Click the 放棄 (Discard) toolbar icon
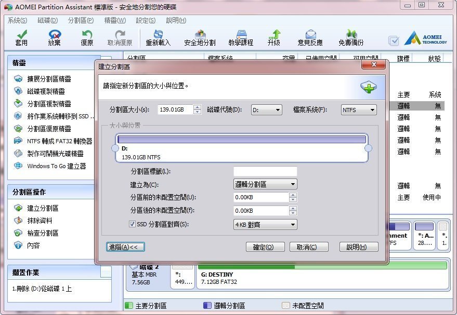 (54, 38)
